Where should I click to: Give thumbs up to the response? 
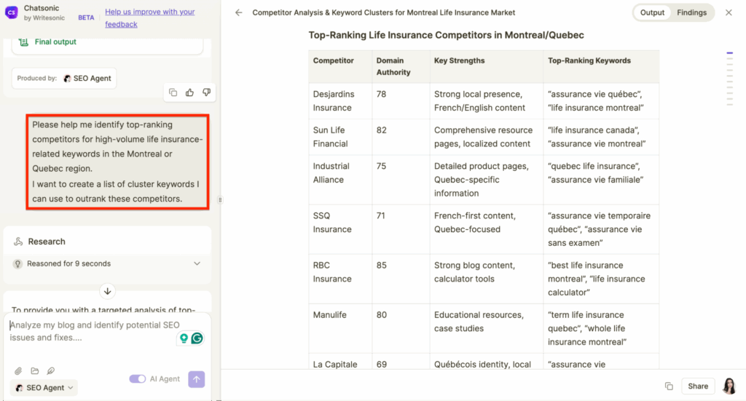[190, 92]
